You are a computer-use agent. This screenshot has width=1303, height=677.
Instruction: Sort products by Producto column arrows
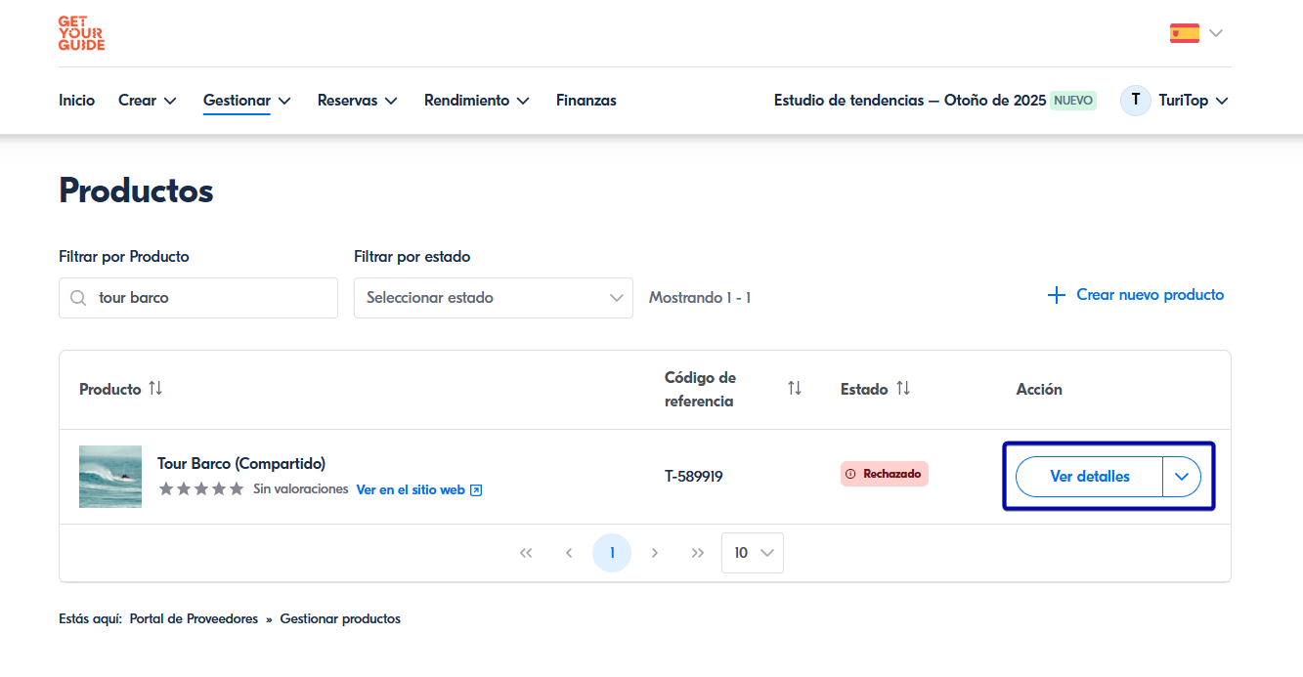[155, 389]
